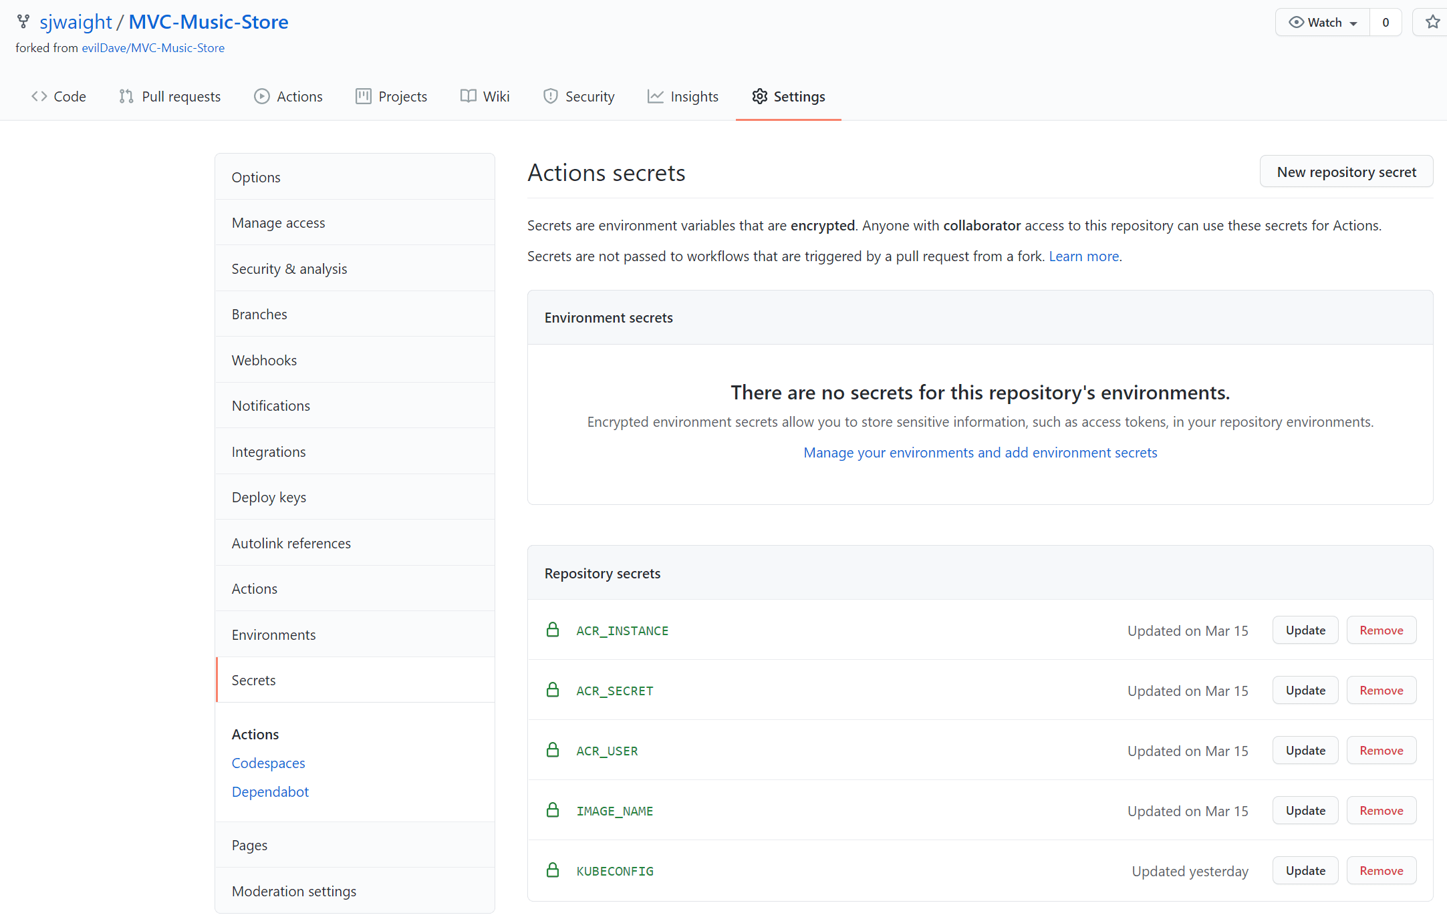Open Pages settings
The image size is (1447, 919).
(x=355, y=845)
